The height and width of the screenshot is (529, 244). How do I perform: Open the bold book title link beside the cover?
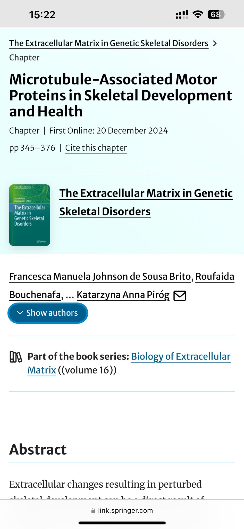(146, 202)
